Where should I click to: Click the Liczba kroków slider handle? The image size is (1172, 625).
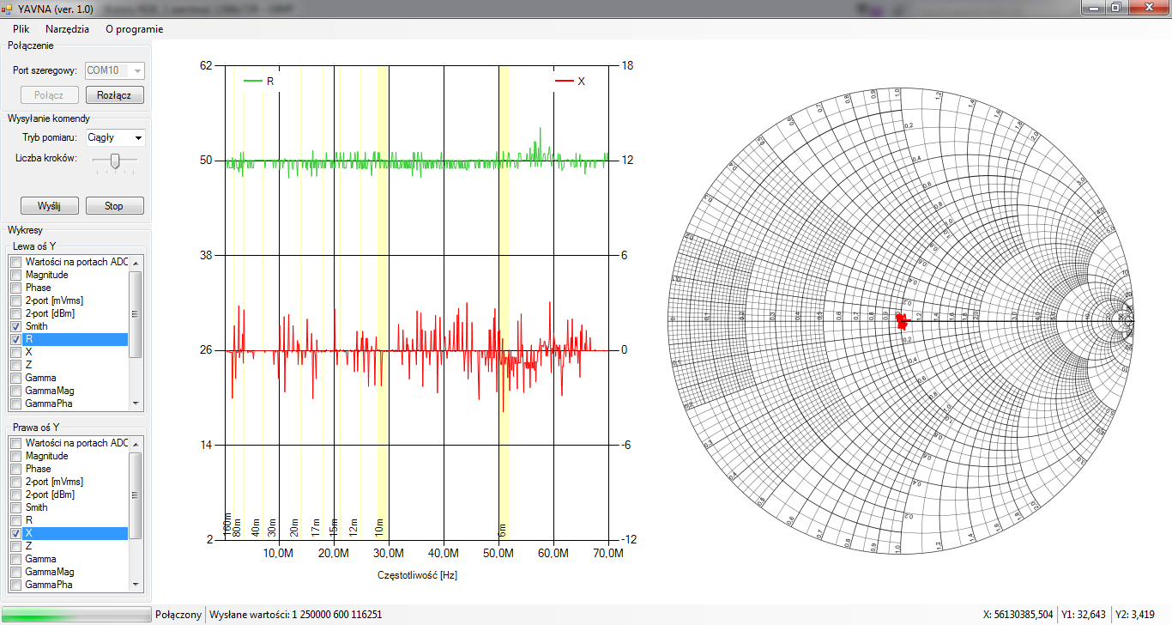tap(116, 160)
